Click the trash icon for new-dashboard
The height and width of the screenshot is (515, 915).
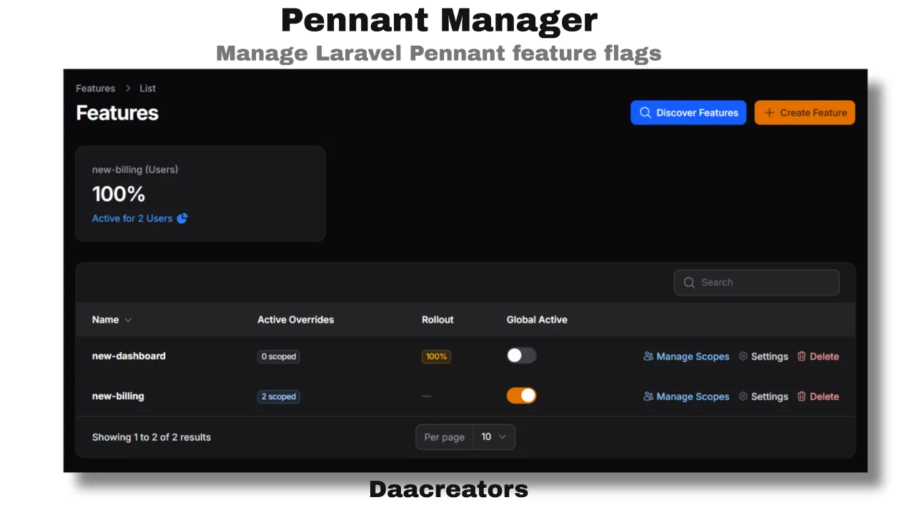(801, 356)
